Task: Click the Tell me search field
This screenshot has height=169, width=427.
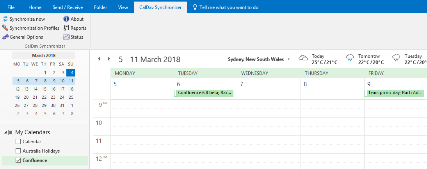Action: [229, 7]
